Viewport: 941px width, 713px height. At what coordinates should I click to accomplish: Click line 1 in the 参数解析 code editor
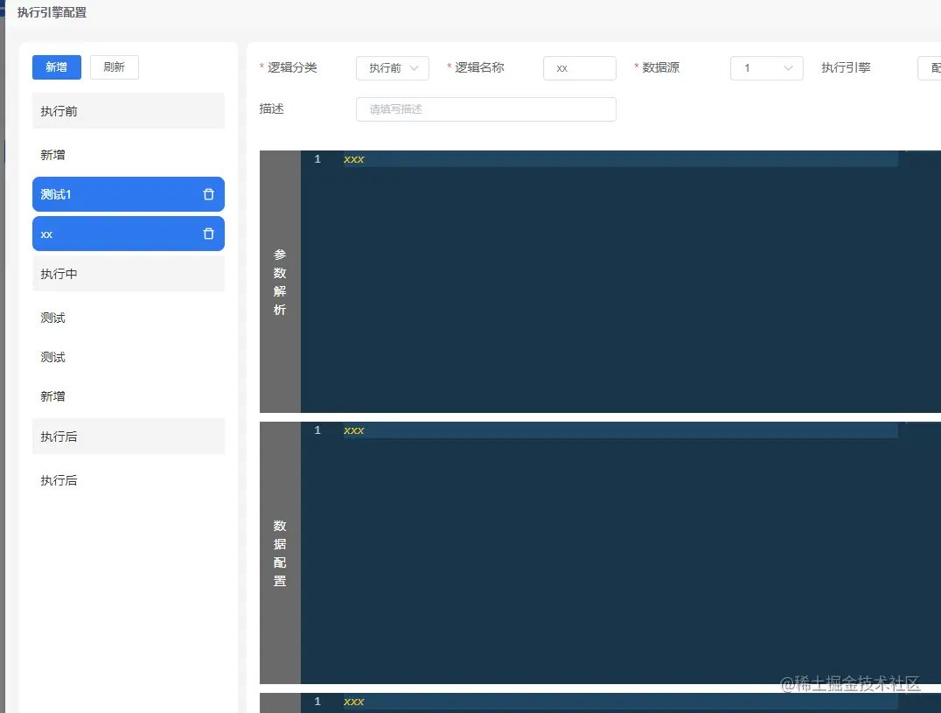621,159
